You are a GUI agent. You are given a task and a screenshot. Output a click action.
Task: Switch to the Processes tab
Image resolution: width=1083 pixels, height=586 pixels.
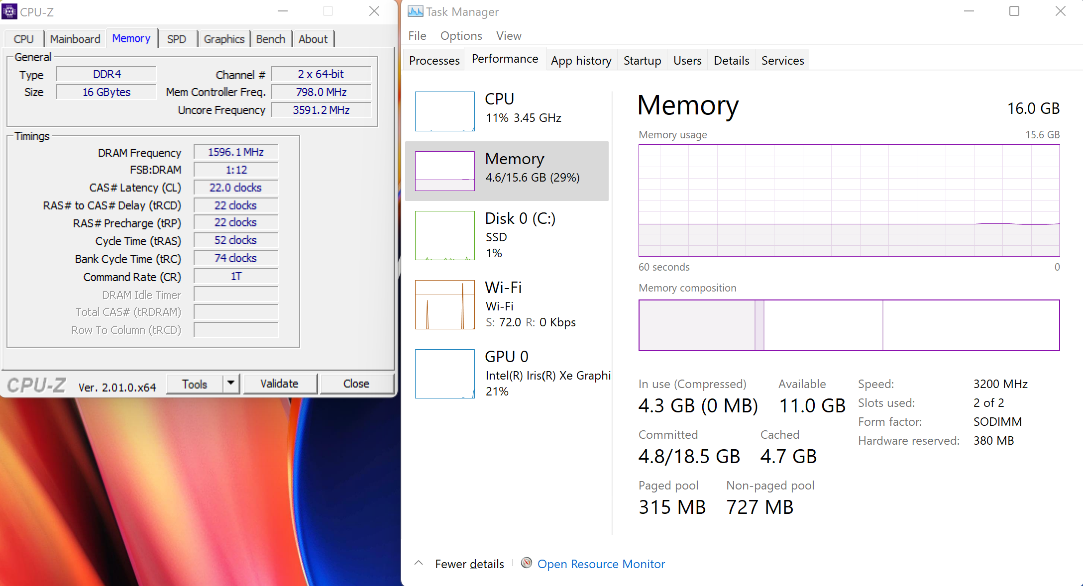434,60
